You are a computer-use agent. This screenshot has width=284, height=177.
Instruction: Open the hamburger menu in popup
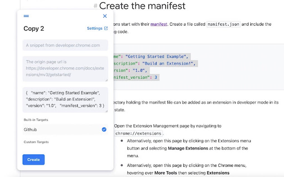(x=26, y=16)
